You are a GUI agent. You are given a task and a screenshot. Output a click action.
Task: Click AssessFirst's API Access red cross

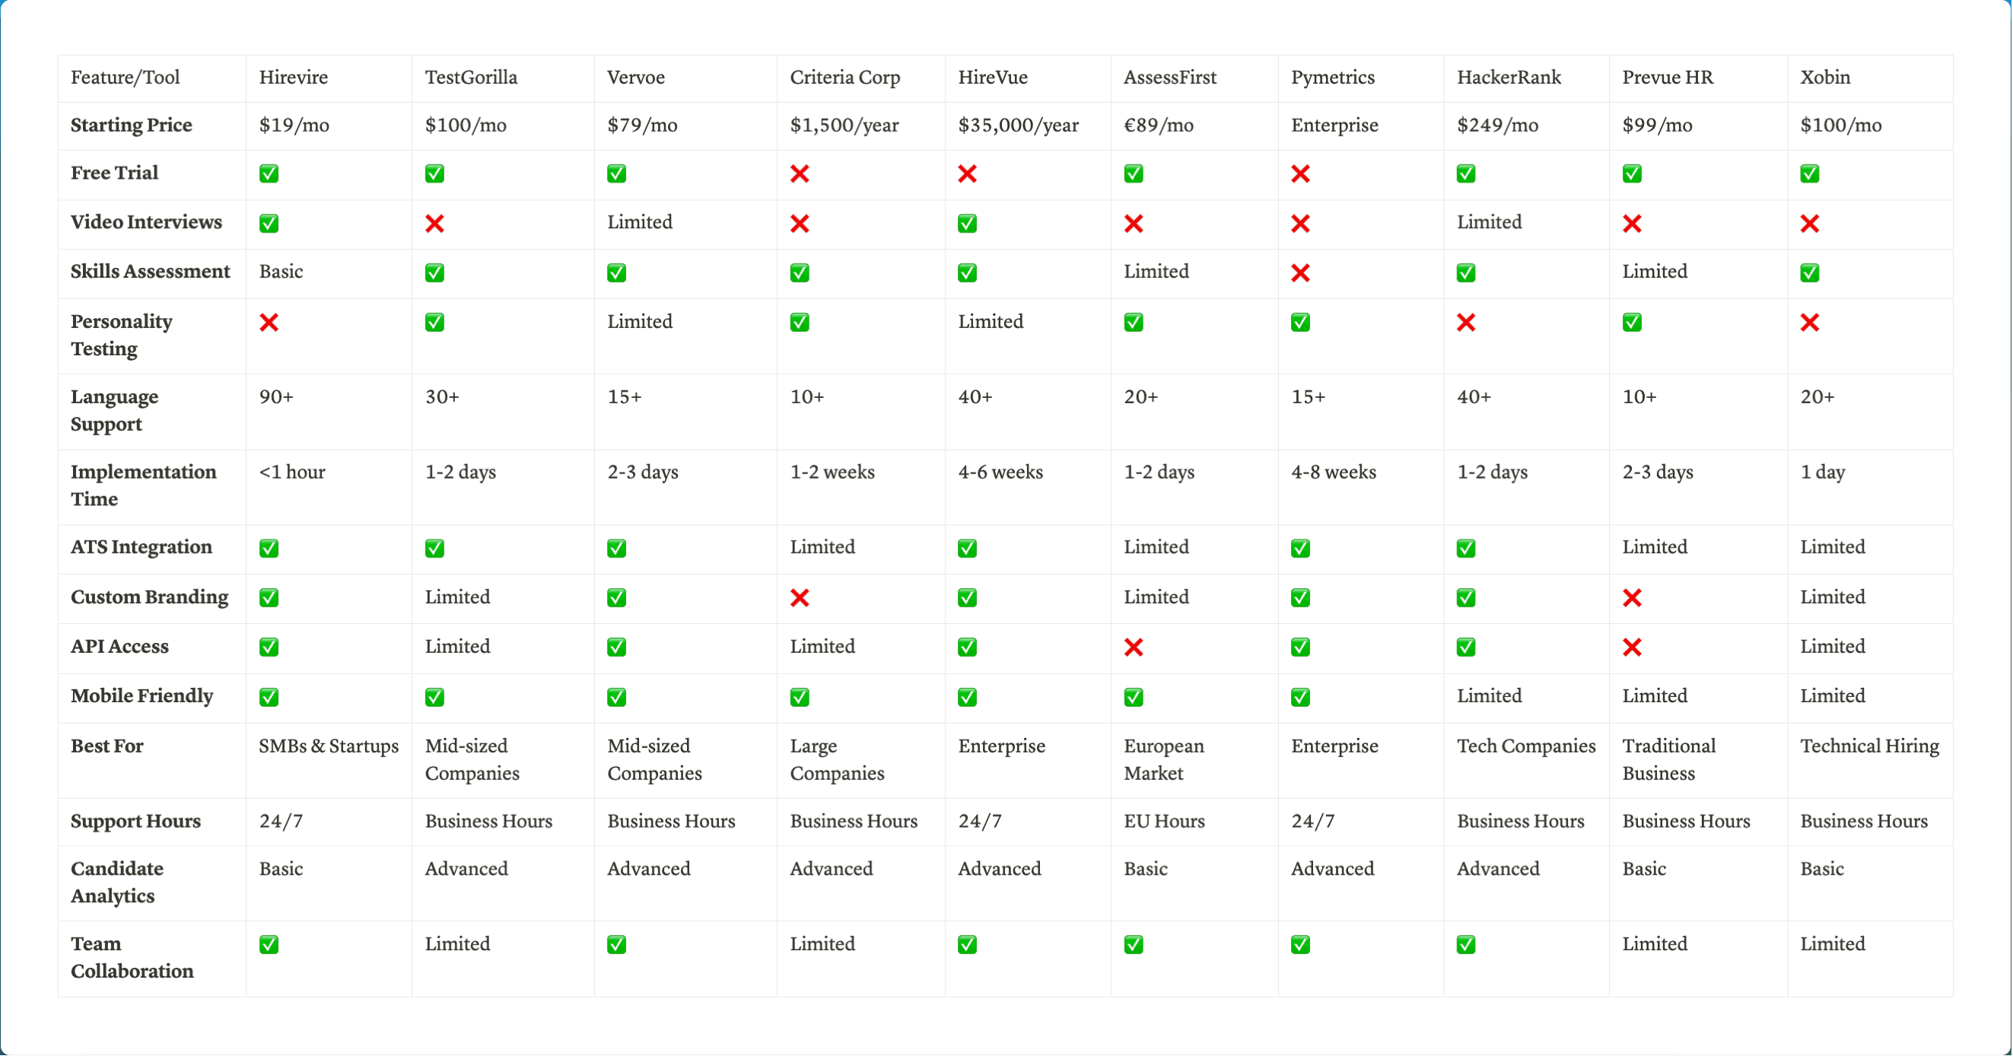[x=1133, y=647]
